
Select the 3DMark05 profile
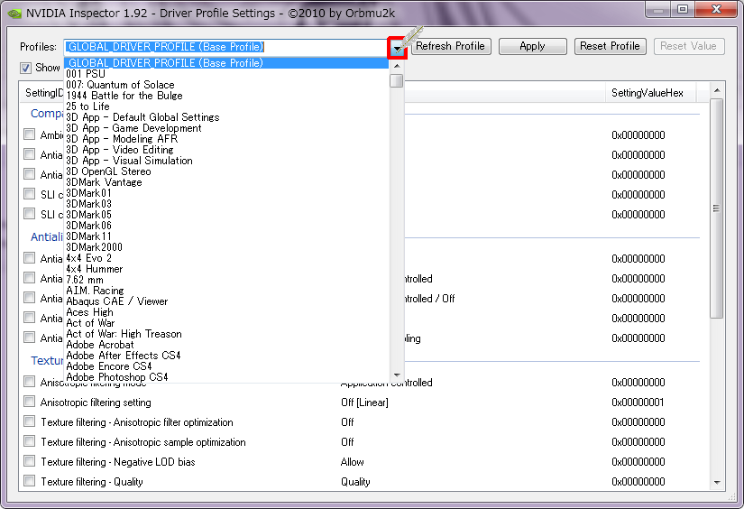pos(226,215)
